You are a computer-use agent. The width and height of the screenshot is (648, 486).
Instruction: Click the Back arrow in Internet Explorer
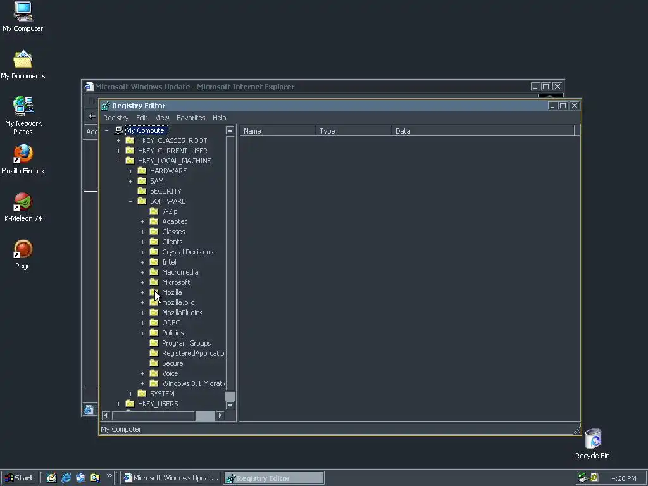pyautogui.click(x=92, y=116)
